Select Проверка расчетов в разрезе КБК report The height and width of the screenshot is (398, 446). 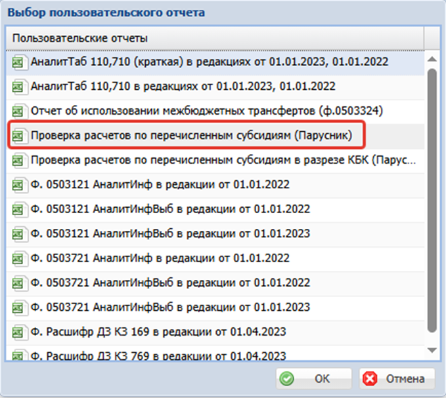tap(215, 161)
